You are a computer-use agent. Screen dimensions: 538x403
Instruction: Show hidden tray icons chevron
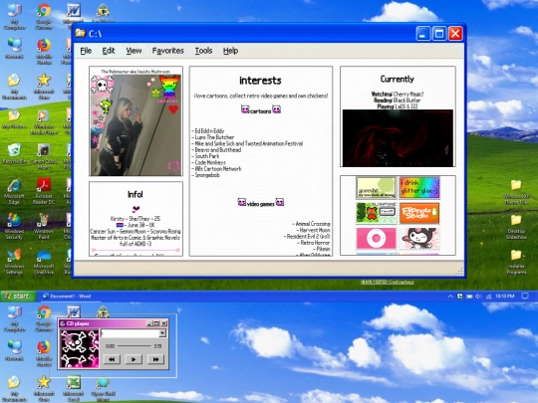(450, 297)
